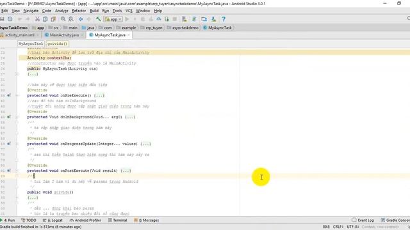The height and width of the screenshot is (230, 410).
Task: Expand folded body below goividu method
Action: pos(33,197)
